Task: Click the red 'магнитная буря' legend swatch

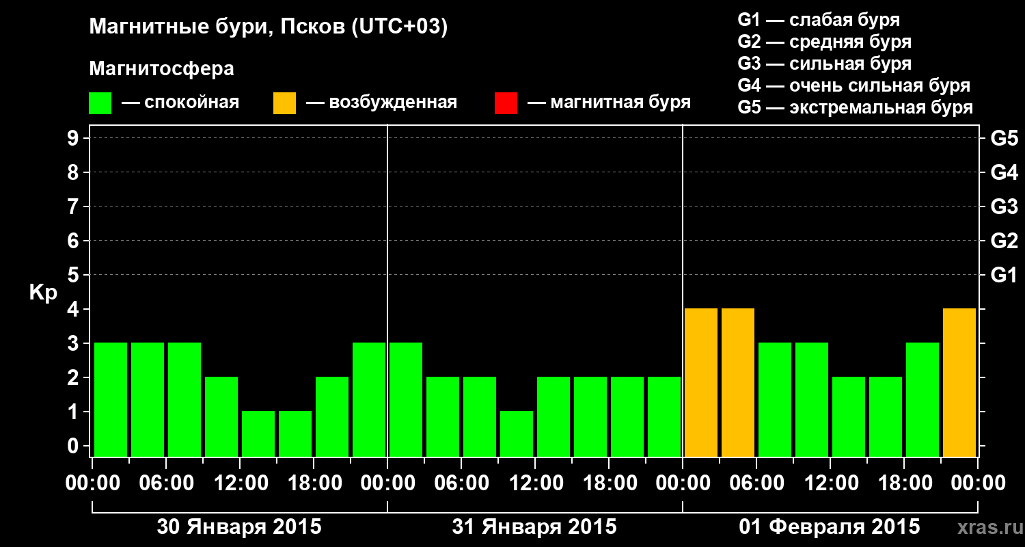Action: pos(506,103)
